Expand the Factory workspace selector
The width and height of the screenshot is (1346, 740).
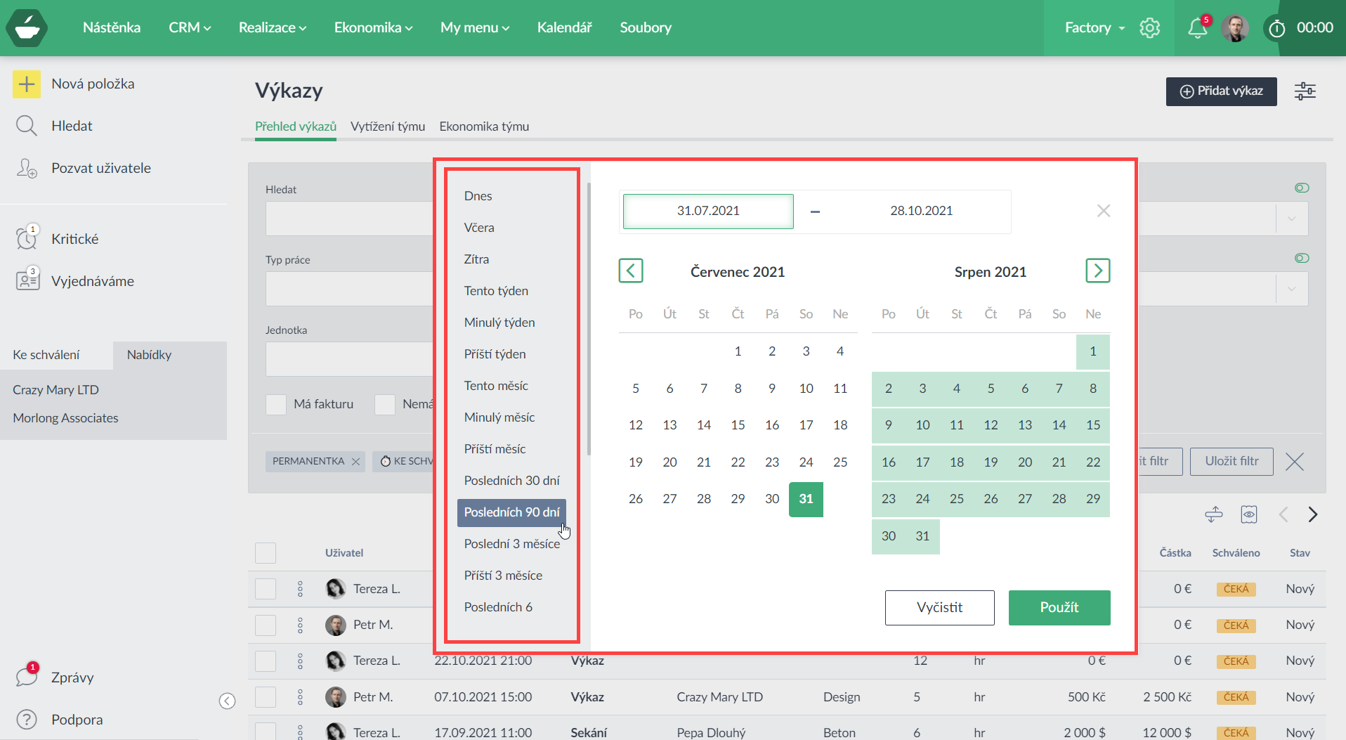pyautogui.click(x=1094, y=28)
